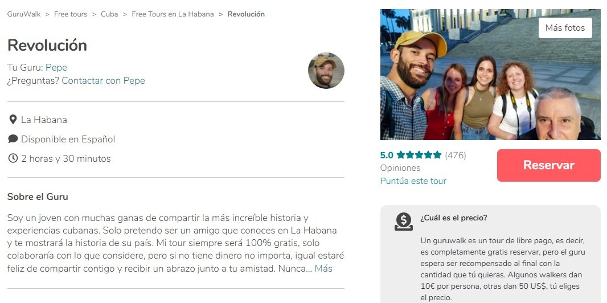Screen dimensions: 607x303
Task: Click the Revolución breadcrumb item
Action: click(246, 14)
